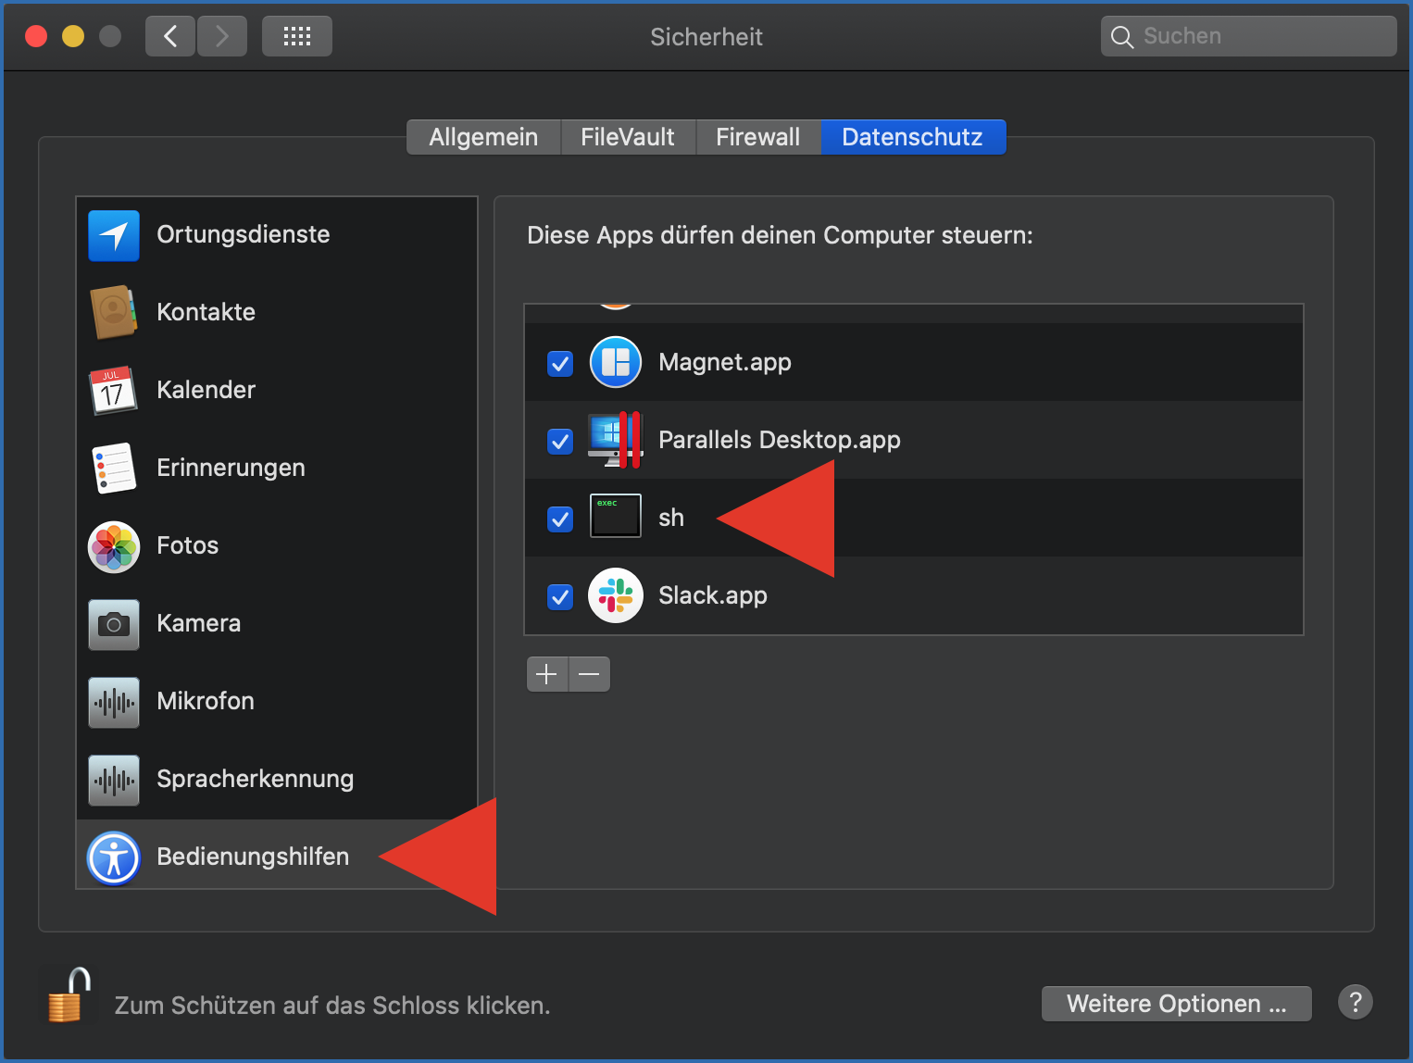Open the Mikrofon privacy category
This screenshot has height=1063, width=1413.
(x=205, y=702)
